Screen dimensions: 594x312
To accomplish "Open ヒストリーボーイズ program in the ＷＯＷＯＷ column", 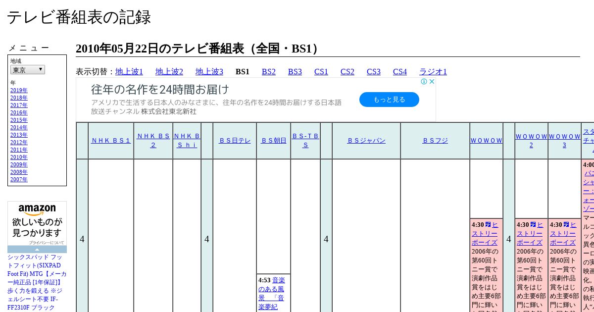I will tap(485, 234).
